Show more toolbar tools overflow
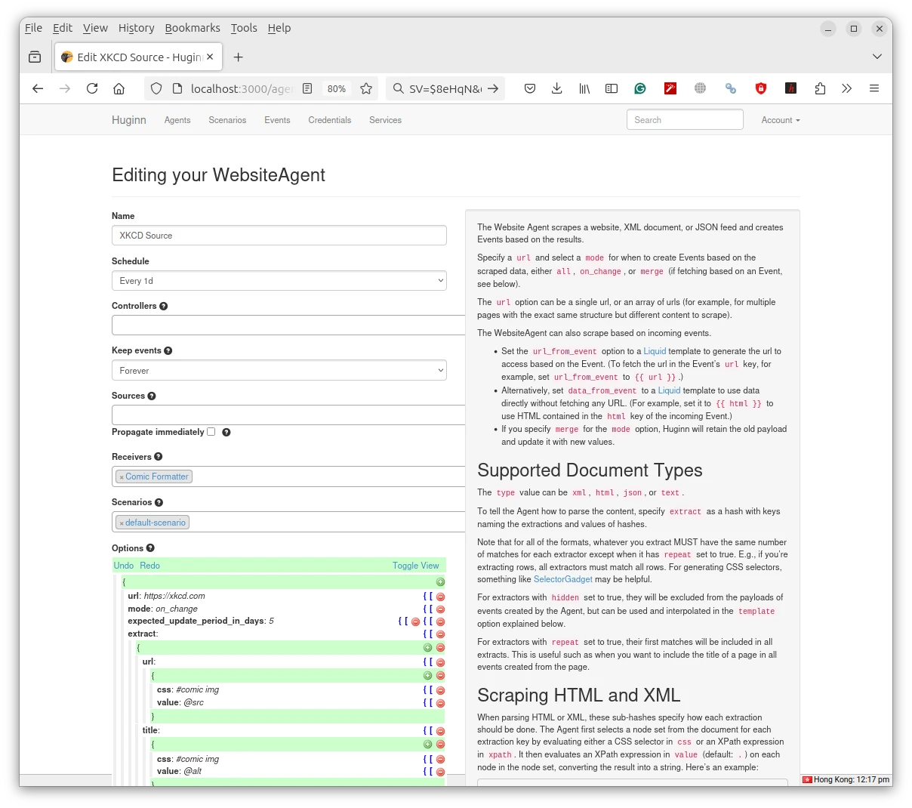The image size is (912, 808). pyautogui.click(x=847, y=88)
